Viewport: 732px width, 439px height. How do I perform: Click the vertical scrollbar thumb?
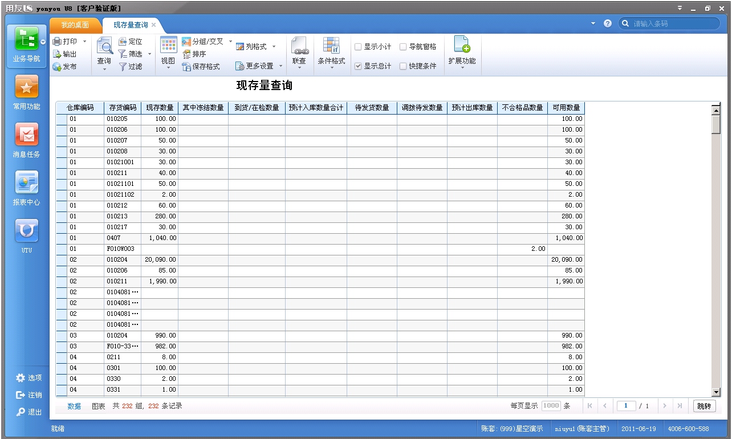[716, 124]
